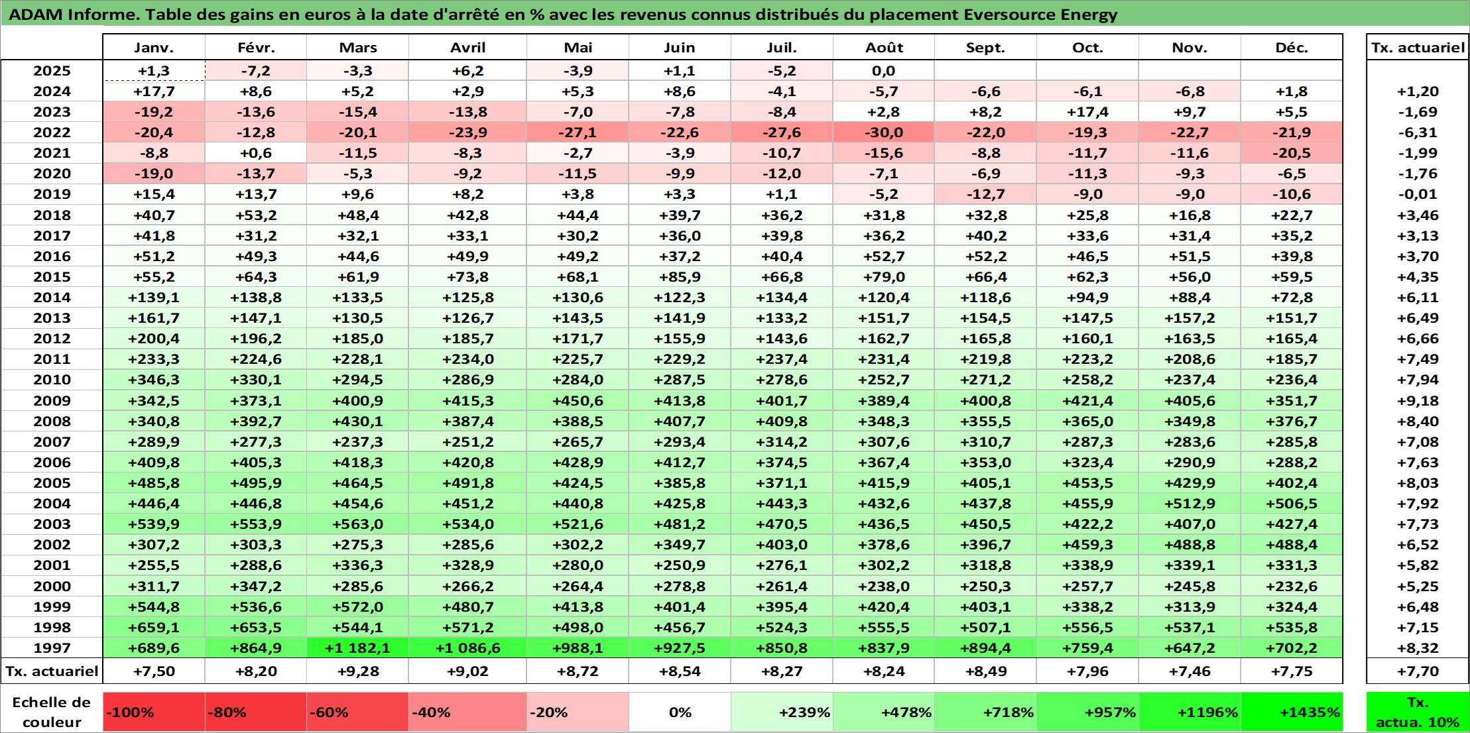Click the '+53,2' cell for February 2018

click(x=256, y=215)
